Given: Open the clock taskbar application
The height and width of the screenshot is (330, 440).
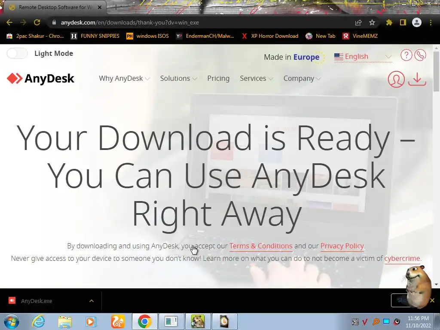Looking at the screenshot, I should coord(224,321).
